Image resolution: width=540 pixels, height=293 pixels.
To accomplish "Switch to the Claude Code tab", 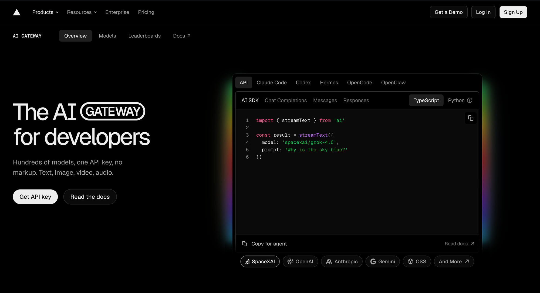I will (x=272, y=82).
